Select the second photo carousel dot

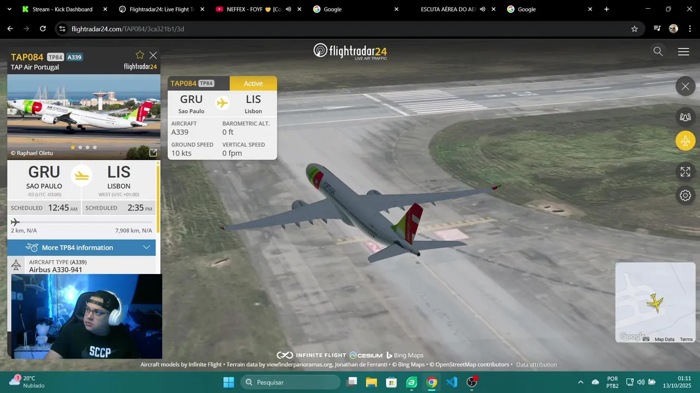80,147
